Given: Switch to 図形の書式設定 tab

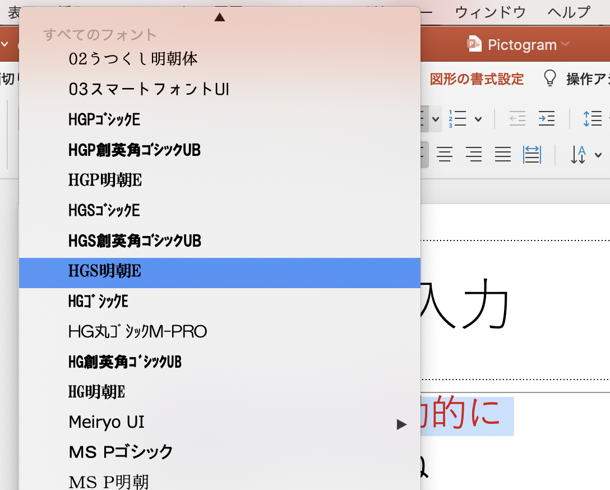Looking at the screenshot, I should click(x=477, y=79).
